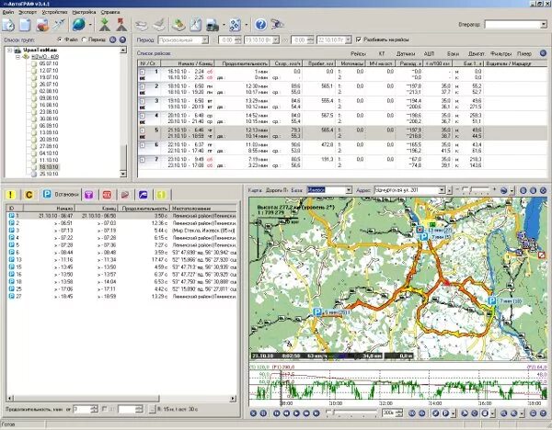
Task: Toggle the checkbox beside duration до field
Action: click(104, 409)
